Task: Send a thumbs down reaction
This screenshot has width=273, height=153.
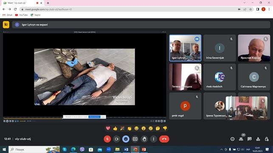Action: pos(165,128)
